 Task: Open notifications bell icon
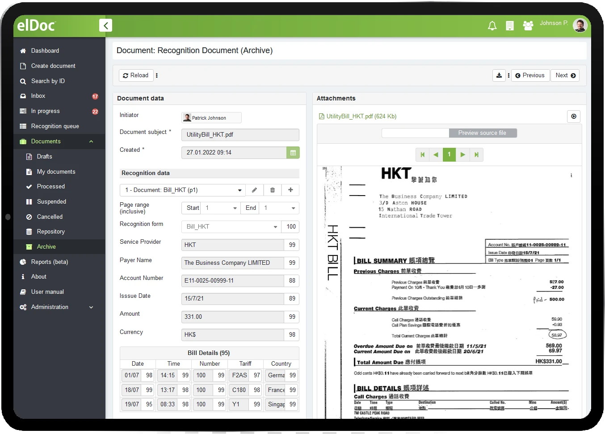point(492,26)
